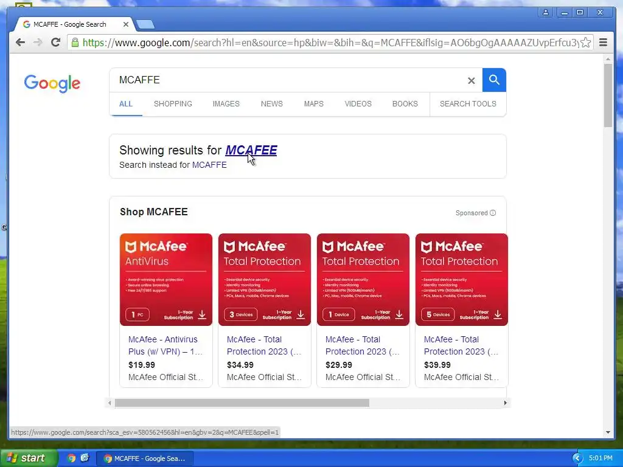The width and height of the screenshot is (623, 467).
Task: Click the 5:01 PM taskbar clock
Action: coord(600,458)
